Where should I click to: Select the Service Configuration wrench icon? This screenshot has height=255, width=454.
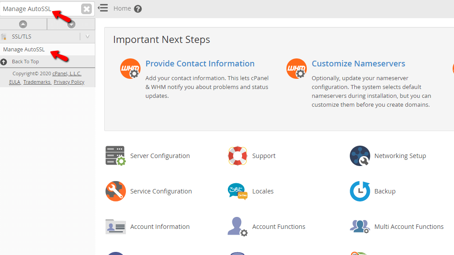tap(116, 191)
